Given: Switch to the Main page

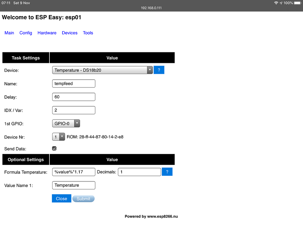Looking at the screenshot, I should click(x=9, y=33).
